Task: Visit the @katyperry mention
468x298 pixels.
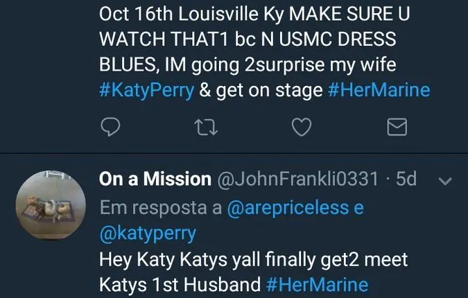Action: tap(148, 234)
